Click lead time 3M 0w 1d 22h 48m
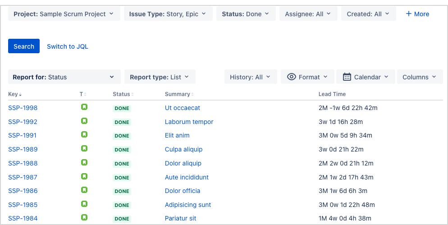The width and height of the screenshot is (448, 225). click(x=347, y=205)
